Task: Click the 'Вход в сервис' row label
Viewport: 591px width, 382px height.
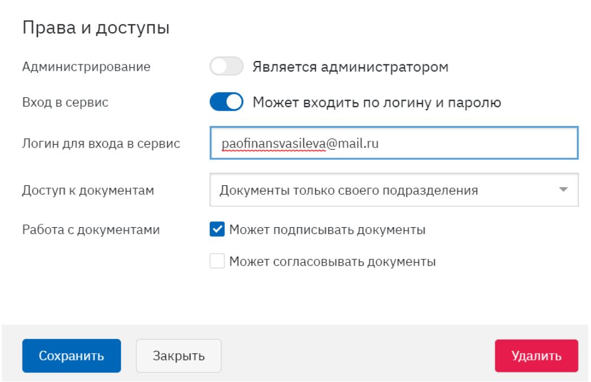Action: point(65,102)
